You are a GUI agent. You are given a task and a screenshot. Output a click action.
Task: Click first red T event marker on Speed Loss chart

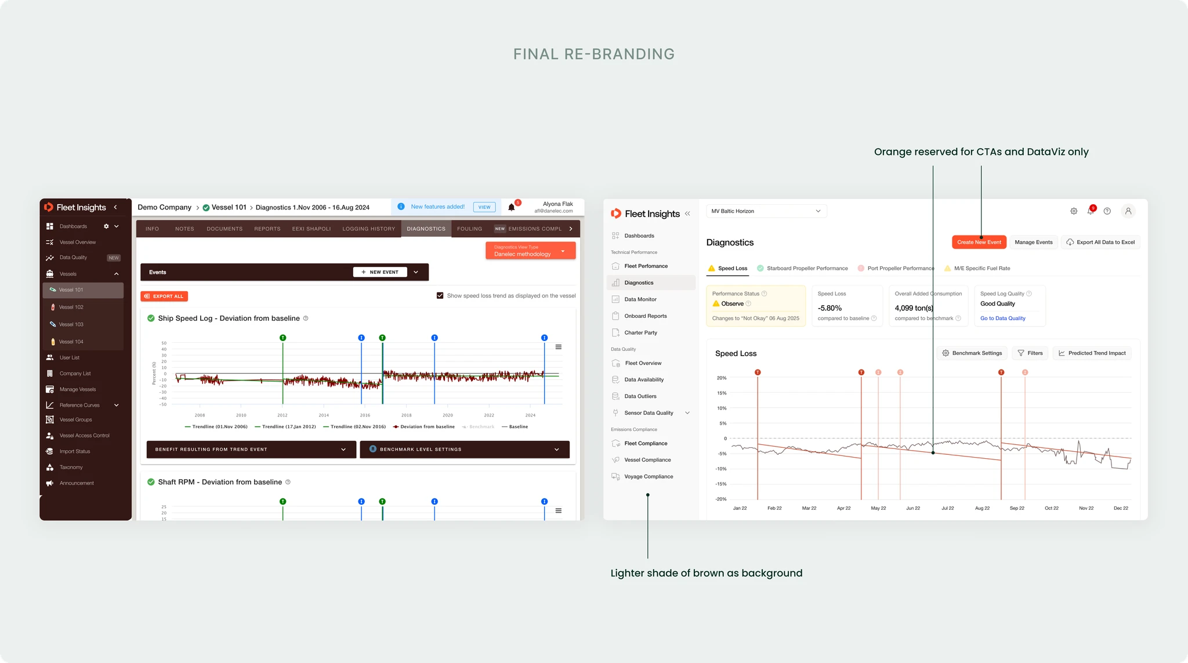[x=758, y=372]
